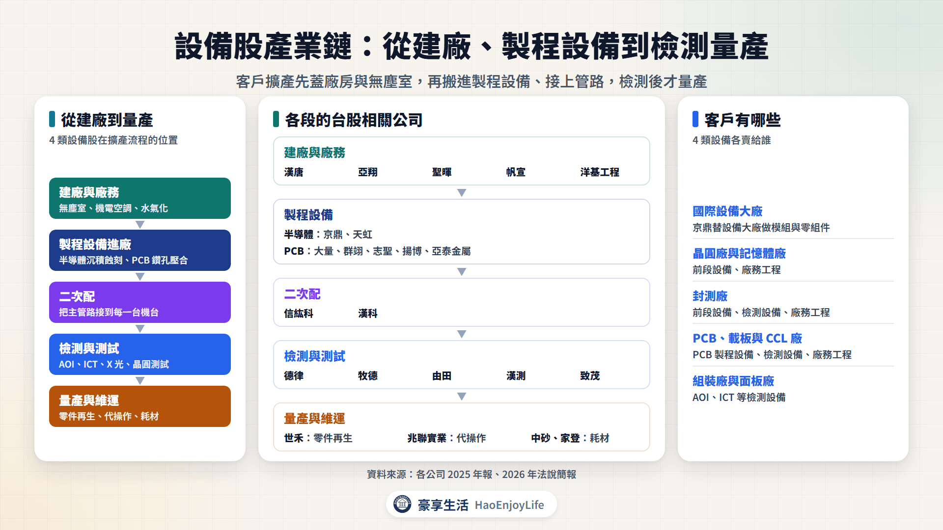Click the 製程設備 section heading in middle panel
The image size is (943, 530).
click(308, 215)
